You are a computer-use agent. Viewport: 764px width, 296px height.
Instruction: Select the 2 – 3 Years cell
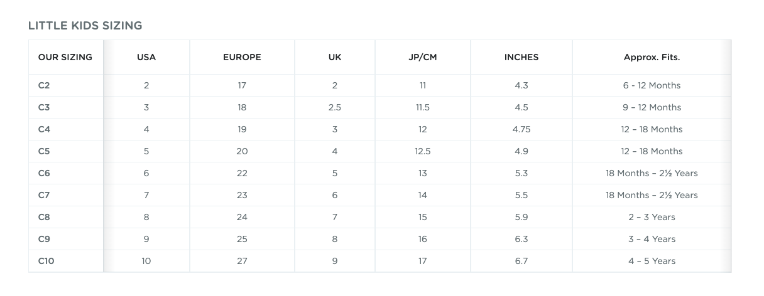tap(652, 217)
